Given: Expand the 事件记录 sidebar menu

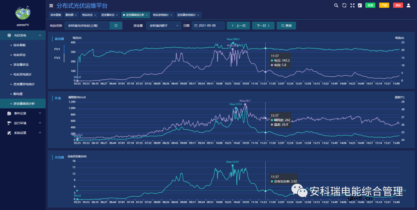Looking at the screenshot, I should coord(23,113).
